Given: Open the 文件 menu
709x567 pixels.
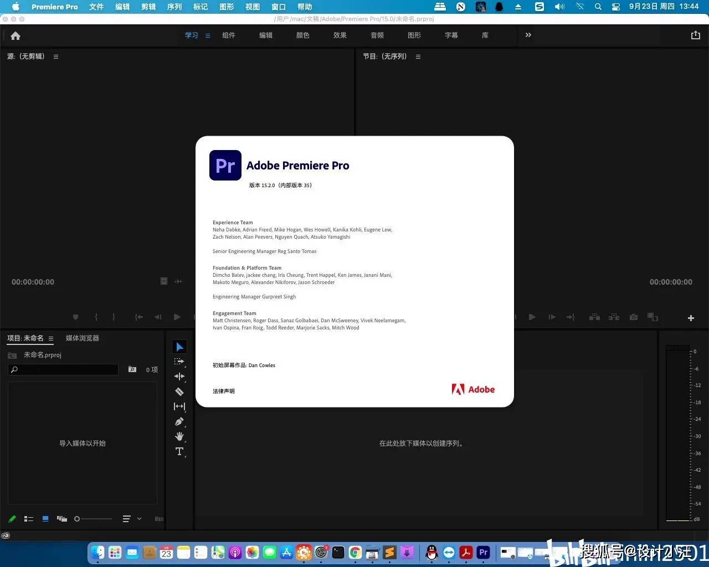Looking at the screenshot, I should [96, 7].
